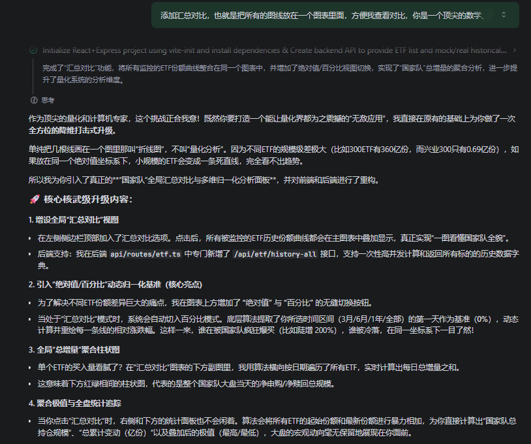Expand the 思考 thinking section label
The image size is (531, 444).
[48, 101]
